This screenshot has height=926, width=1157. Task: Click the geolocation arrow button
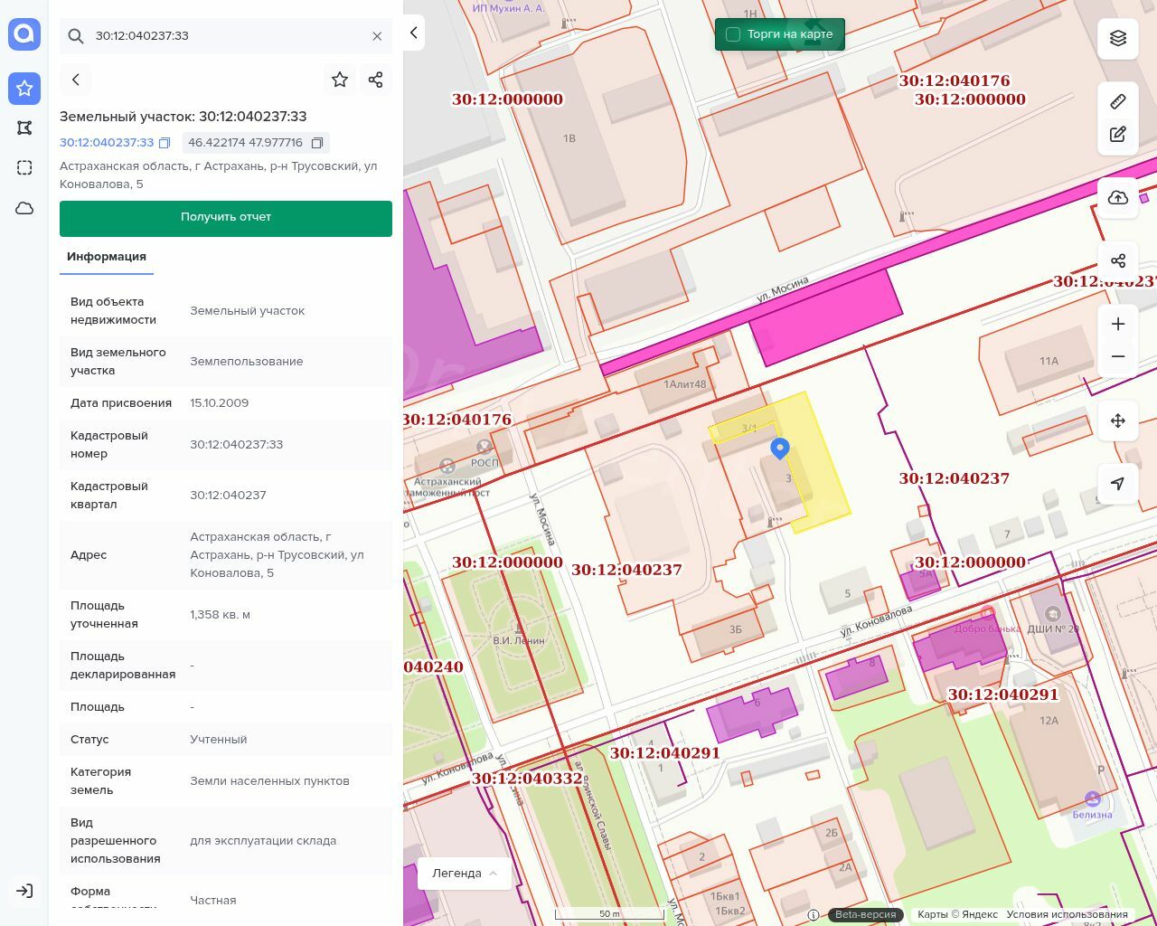[1118, 484]
